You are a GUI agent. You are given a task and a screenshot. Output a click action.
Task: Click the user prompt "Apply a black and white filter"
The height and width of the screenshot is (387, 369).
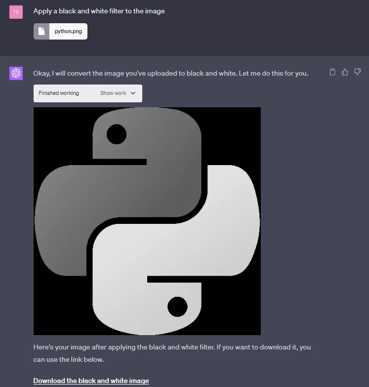click(x=99, y=11)
